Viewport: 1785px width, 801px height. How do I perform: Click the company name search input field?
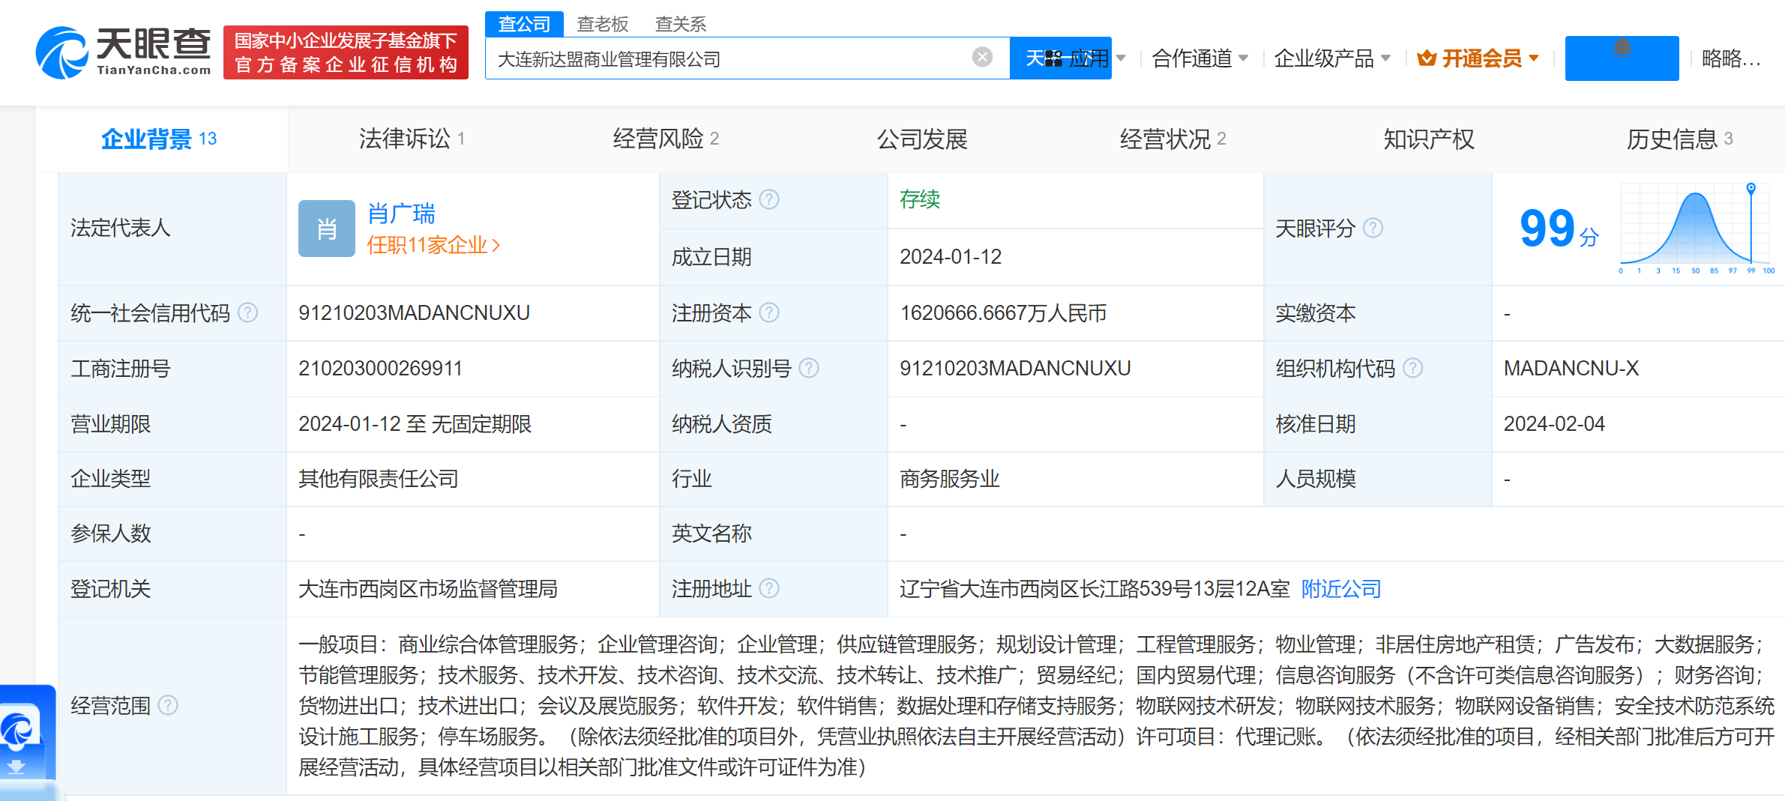point(727,58)
